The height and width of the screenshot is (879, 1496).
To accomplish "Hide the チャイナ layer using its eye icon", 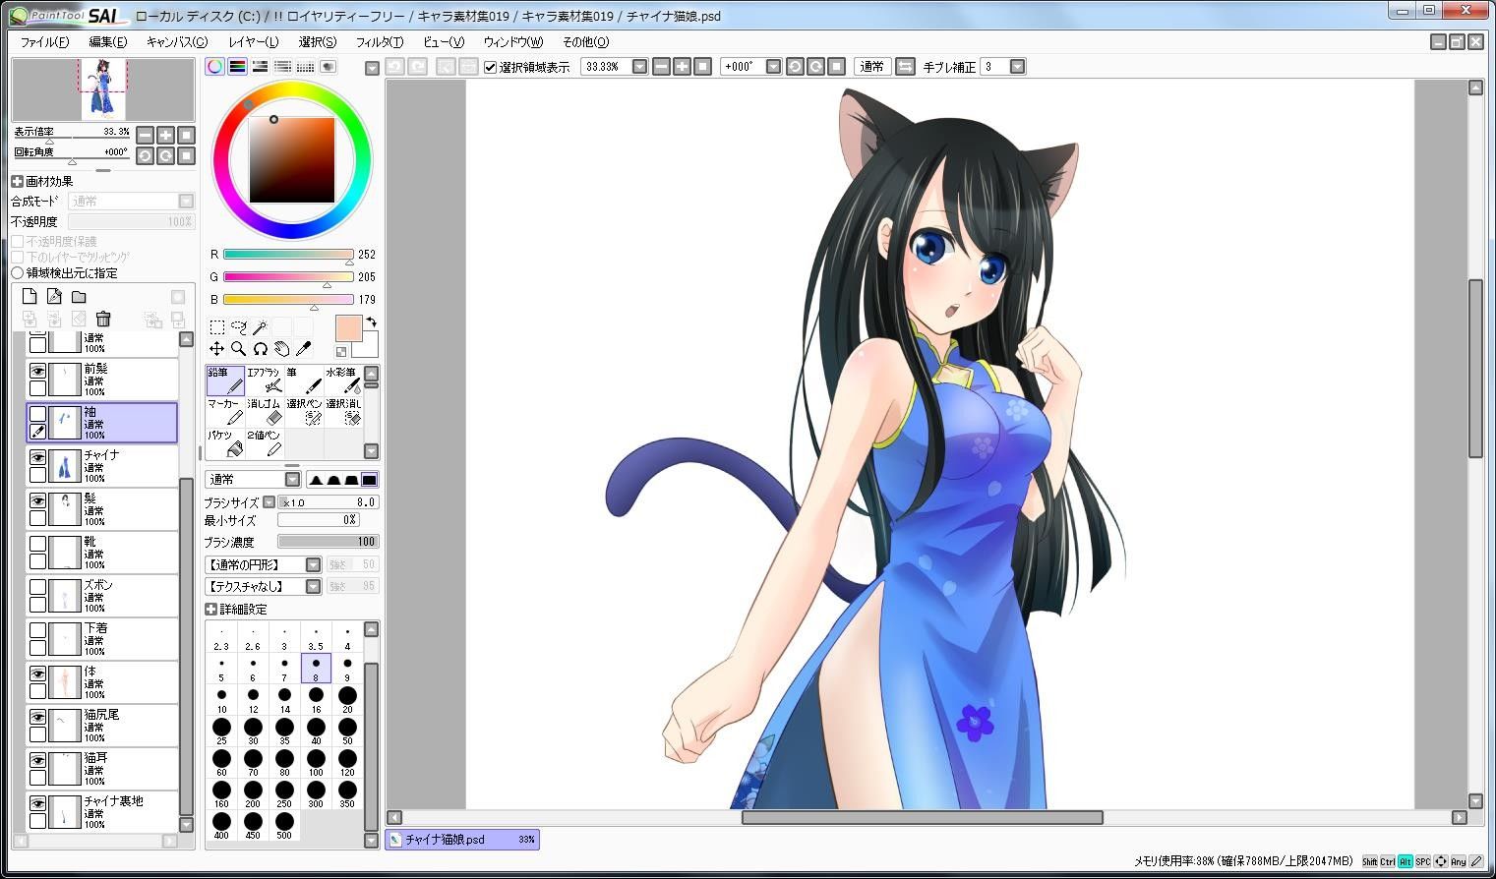I will (x=37, y=458).
